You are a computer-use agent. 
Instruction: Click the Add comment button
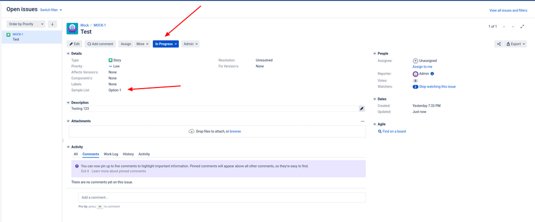(x=100, y=44)
